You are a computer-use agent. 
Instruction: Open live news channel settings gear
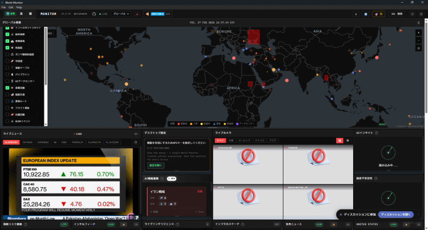[136, 142]
